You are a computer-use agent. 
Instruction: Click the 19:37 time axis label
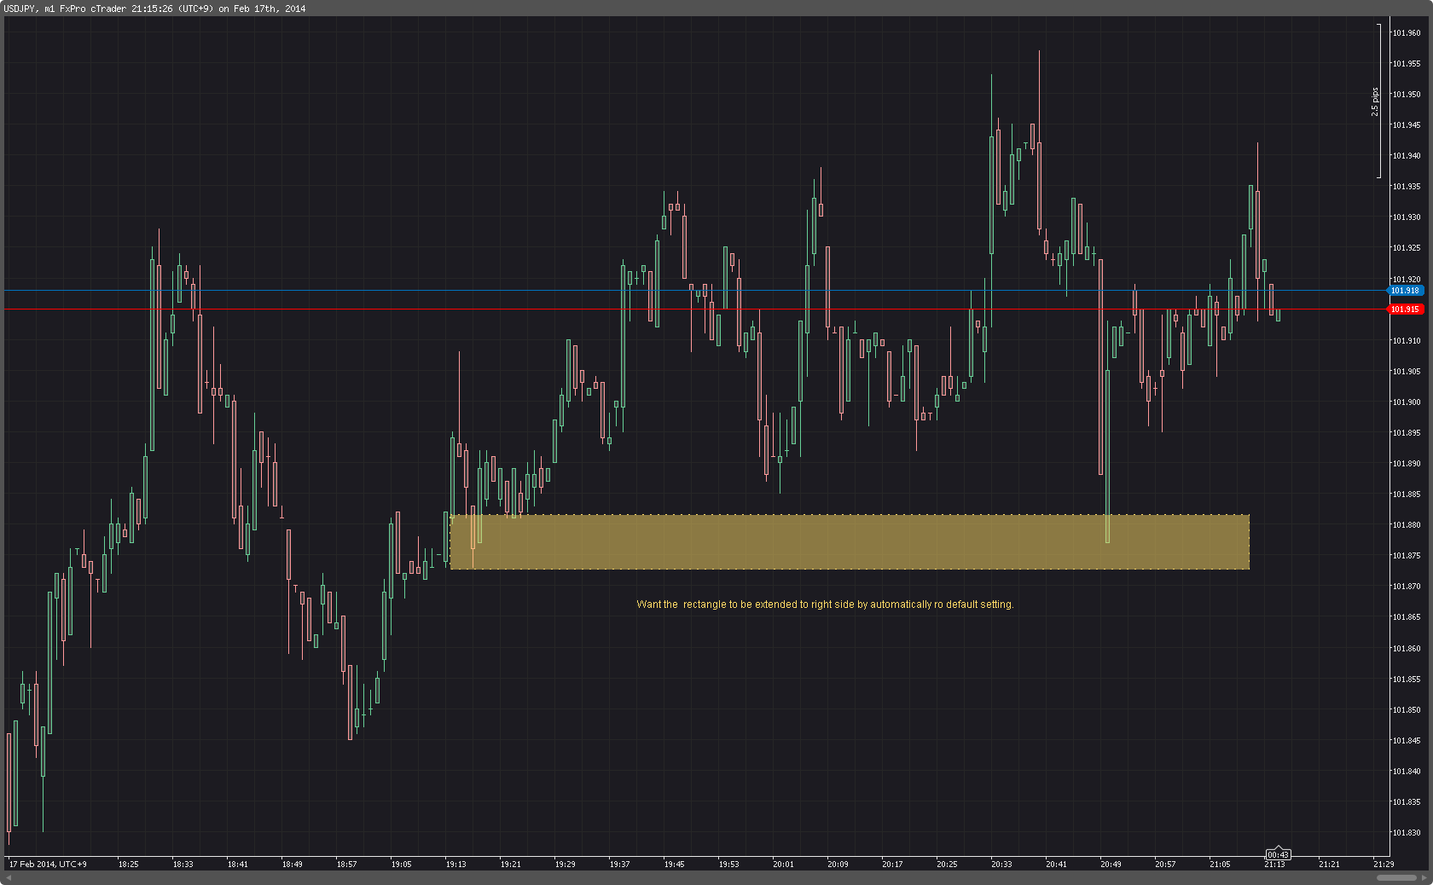point(619,865)
